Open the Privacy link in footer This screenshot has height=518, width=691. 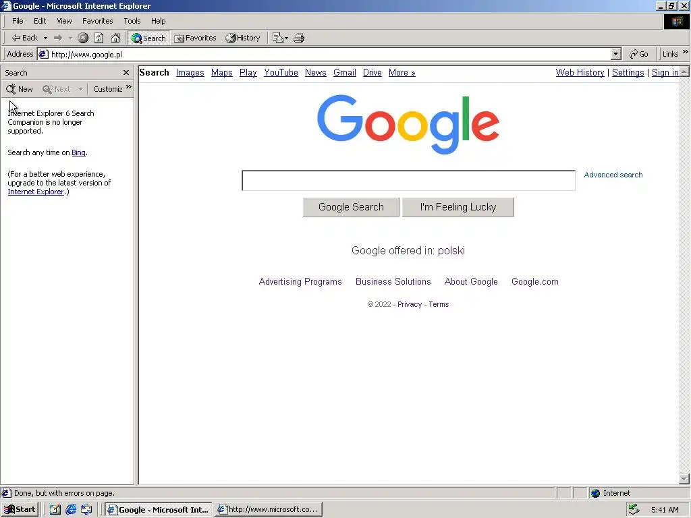click(x=410, y=304)
